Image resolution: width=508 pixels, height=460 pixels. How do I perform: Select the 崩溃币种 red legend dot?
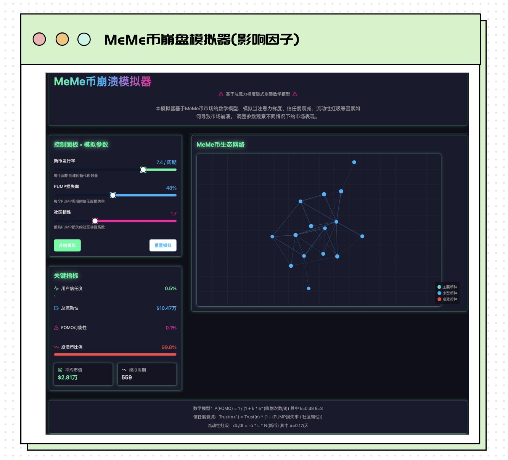(x=439, y=299)
